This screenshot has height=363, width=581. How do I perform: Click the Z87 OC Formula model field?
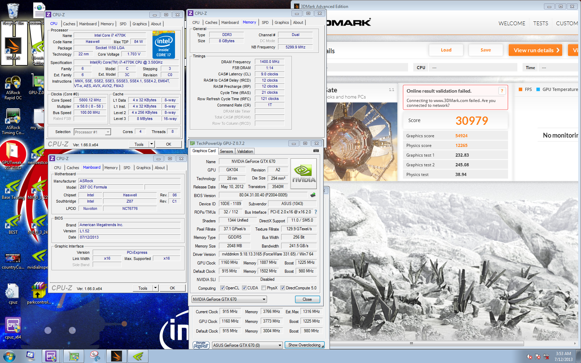(111, 187)
